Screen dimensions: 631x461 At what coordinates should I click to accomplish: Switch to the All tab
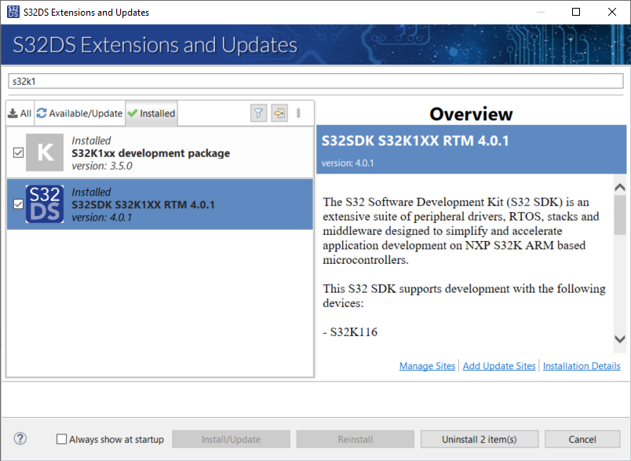20,113
